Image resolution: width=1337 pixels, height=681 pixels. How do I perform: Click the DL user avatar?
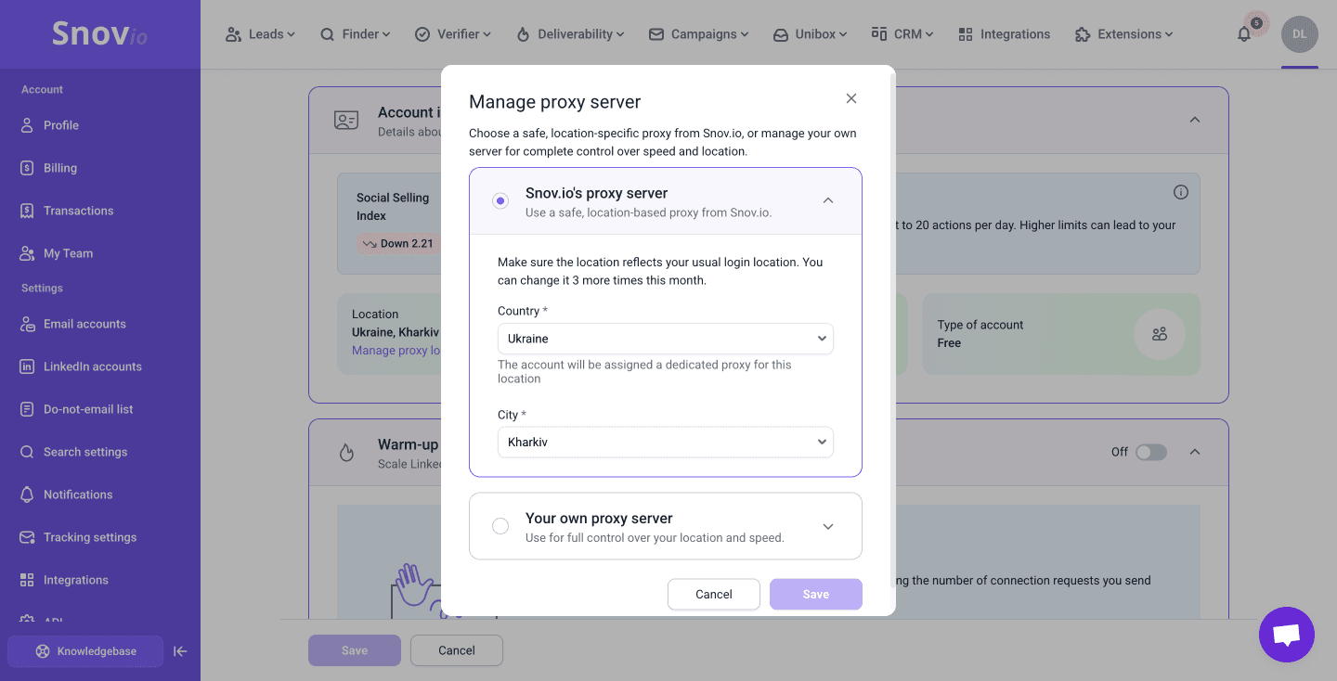[1299, 34]
